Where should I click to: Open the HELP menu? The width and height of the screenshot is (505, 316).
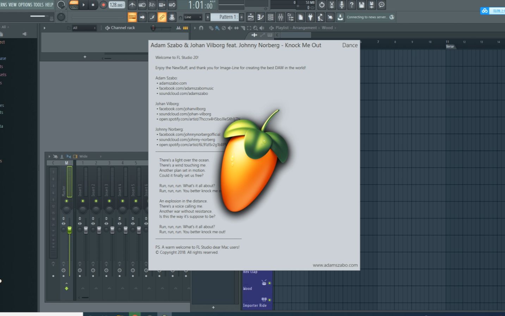(49, 5)
